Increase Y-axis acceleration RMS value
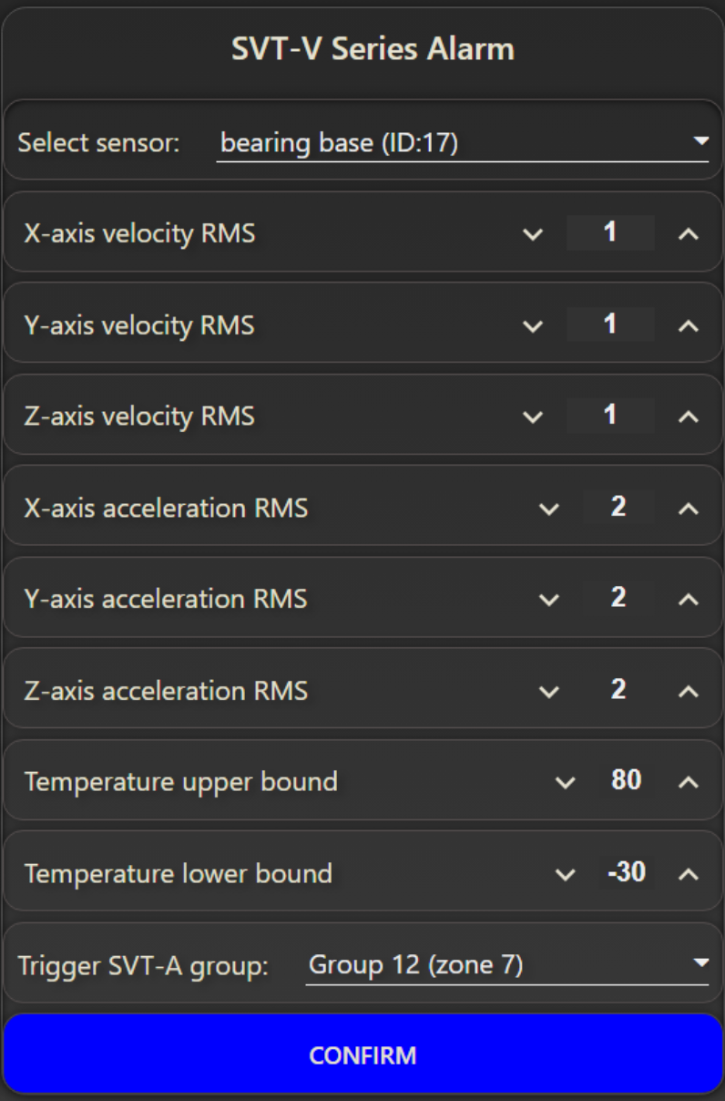The width and height of the screenshot is (725, 1101). point(689,600)
